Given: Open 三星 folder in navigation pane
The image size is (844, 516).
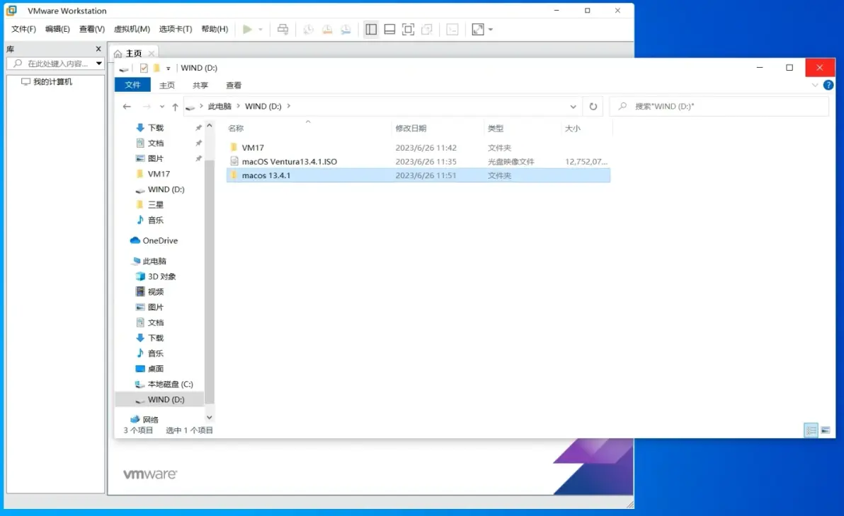Looking at the screenshot, I should [x=155, y=205].
